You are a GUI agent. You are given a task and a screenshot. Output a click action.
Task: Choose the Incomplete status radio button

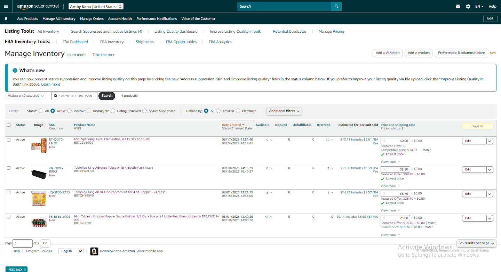pos(89,111)
